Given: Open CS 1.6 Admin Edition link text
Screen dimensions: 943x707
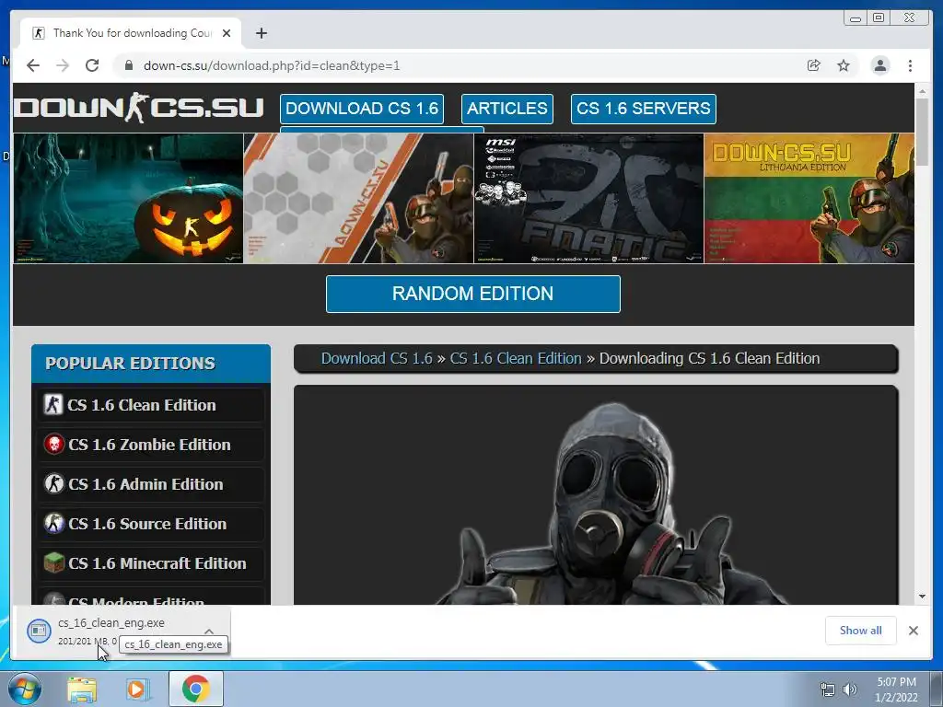Looking at the screenshot, I should coord(146,484).
